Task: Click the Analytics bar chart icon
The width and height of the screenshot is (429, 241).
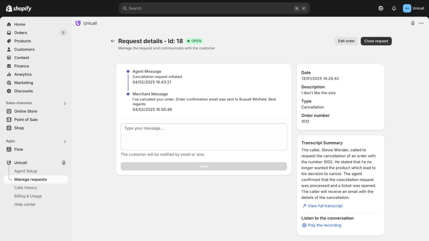Action: tap(9, 74)
